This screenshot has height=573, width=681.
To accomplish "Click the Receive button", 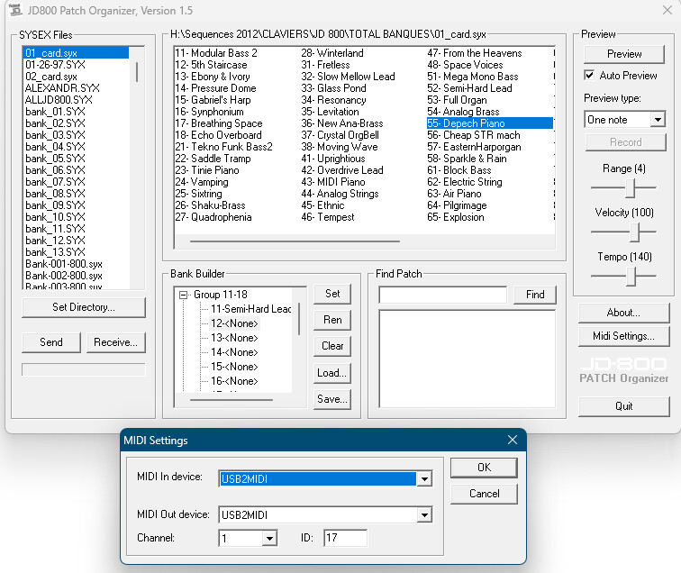I will [x=115, y=342].
